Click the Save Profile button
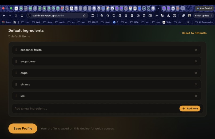 pyautogui.click(x=23, y=128)
